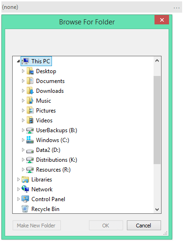The height and width of the screenshot is (241, 184).
Task: Click the Distributions (K:) network drive icon
Action: coord(30,160)
